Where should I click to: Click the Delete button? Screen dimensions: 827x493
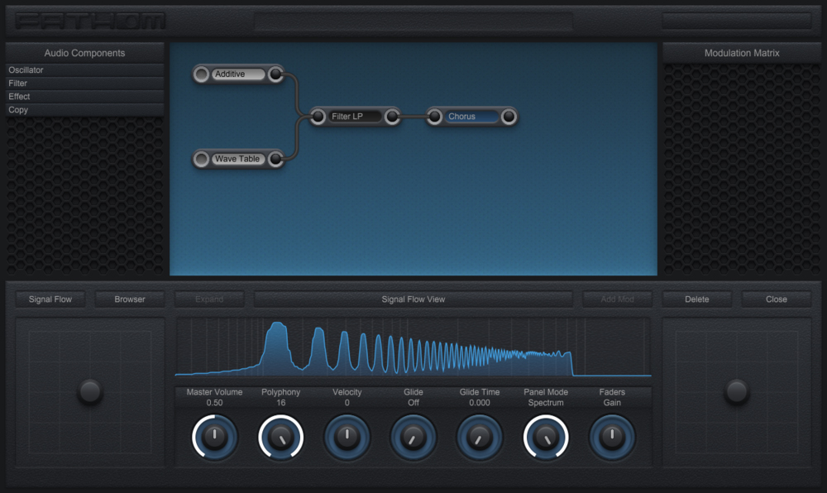click(x=696, y=299)
